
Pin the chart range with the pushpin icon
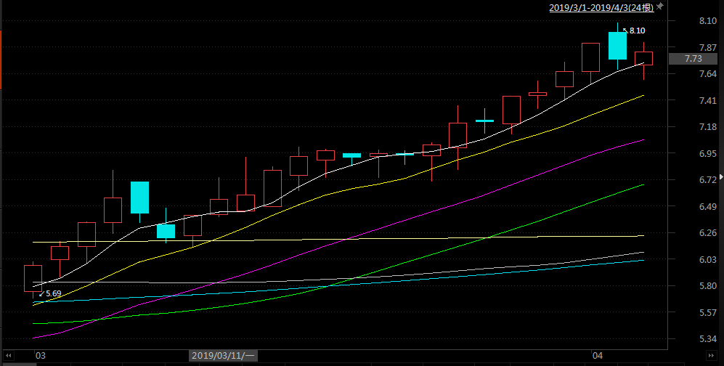coord(660,7)
